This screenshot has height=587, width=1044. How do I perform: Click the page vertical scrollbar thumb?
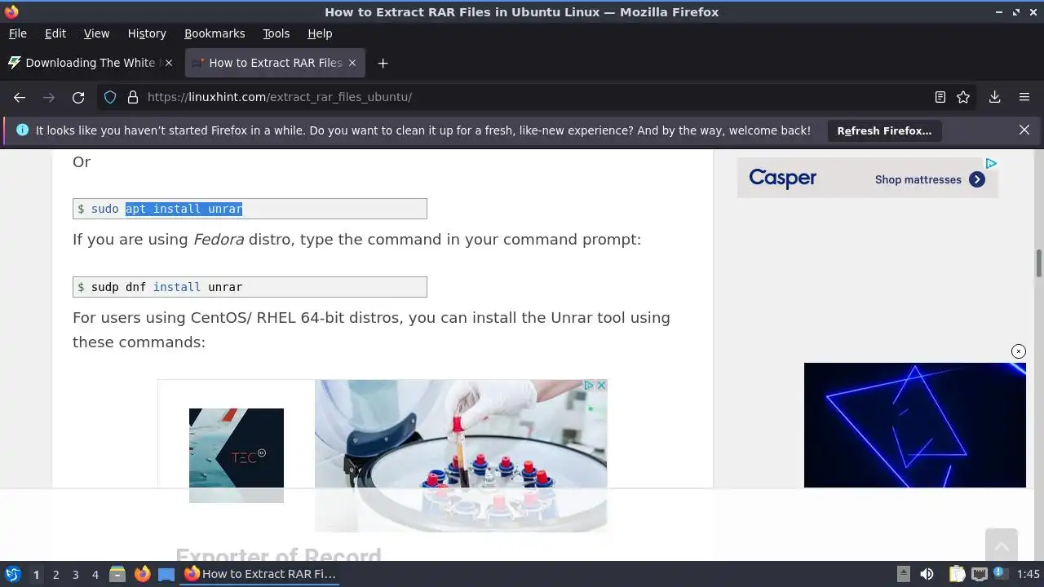pyautogui.click(x=1039, y=263)
